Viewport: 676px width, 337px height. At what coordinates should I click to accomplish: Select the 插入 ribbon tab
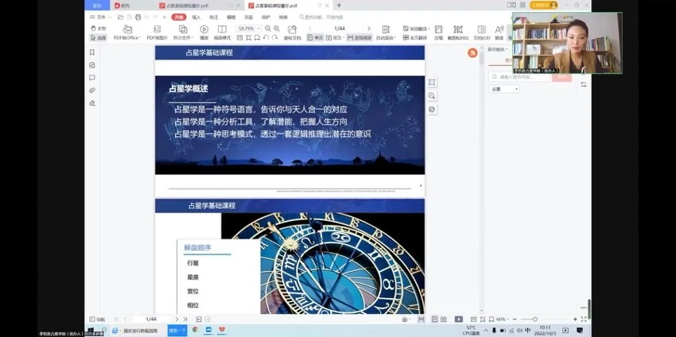coord(196,17)
